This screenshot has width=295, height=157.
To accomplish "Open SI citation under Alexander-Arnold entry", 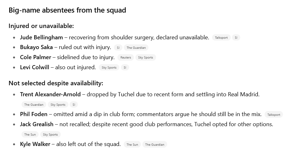I will 74,105.
